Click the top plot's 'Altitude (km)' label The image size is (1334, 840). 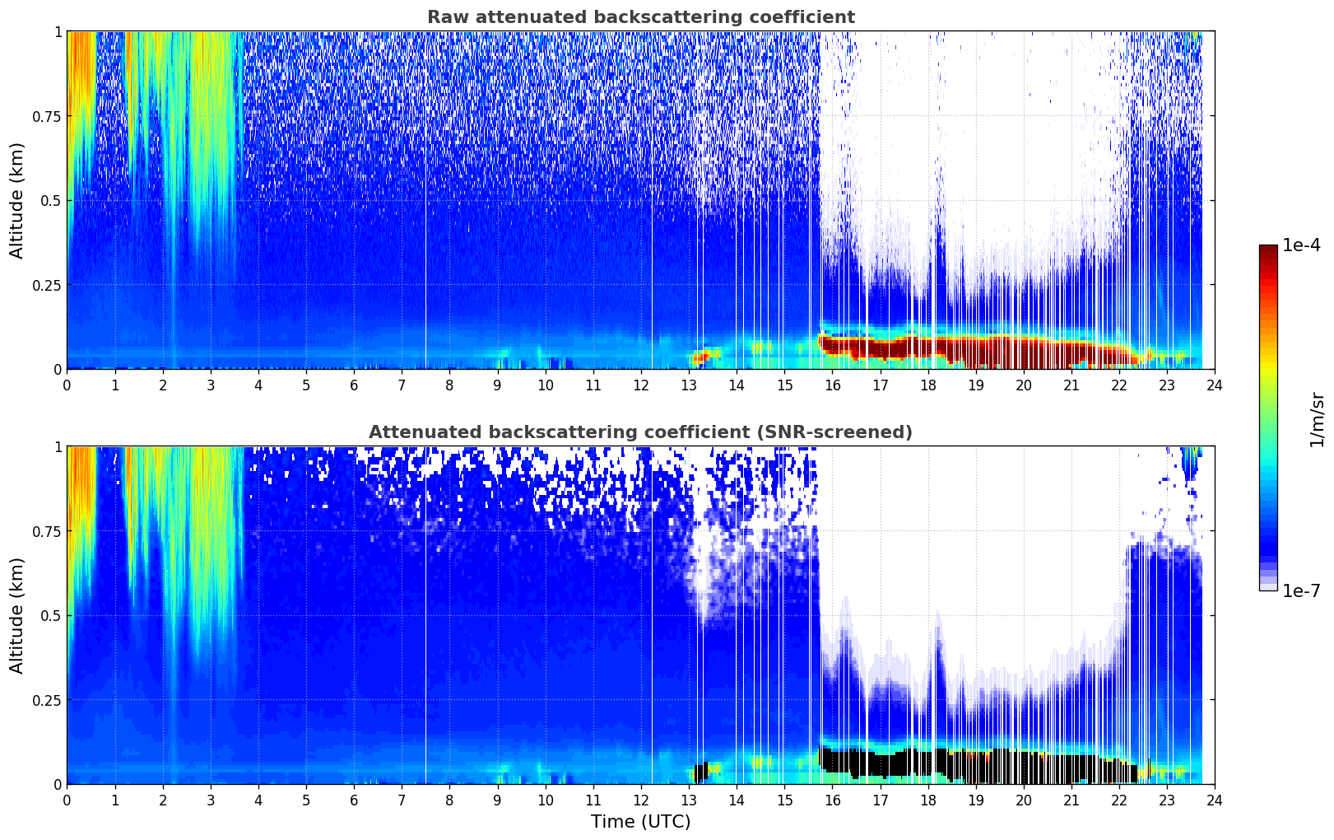[17, 200]
